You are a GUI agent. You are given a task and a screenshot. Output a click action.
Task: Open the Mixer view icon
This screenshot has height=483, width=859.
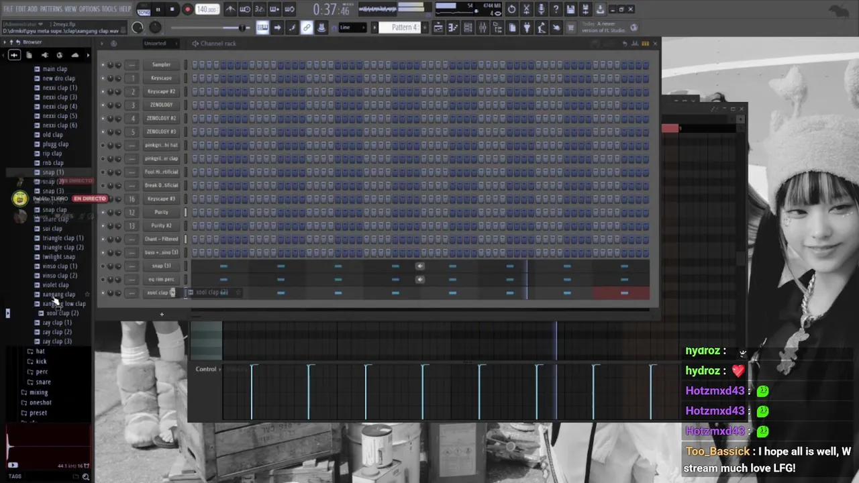[483, 28]
